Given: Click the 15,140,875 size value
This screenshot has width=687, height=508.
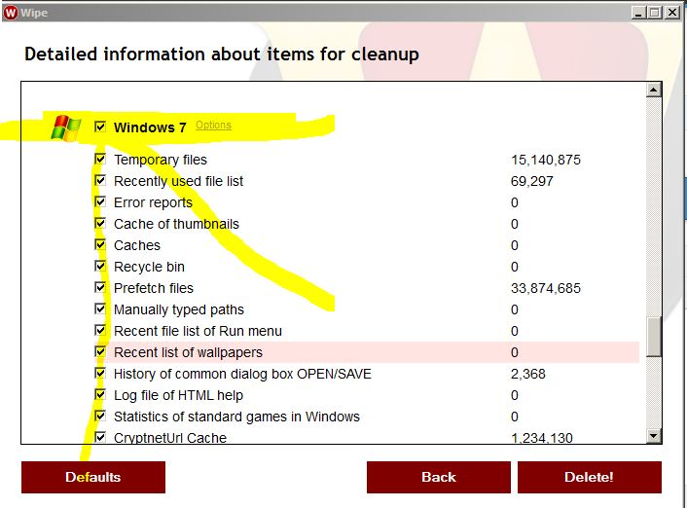Looking at the screenshot, I should coord(546,160).
